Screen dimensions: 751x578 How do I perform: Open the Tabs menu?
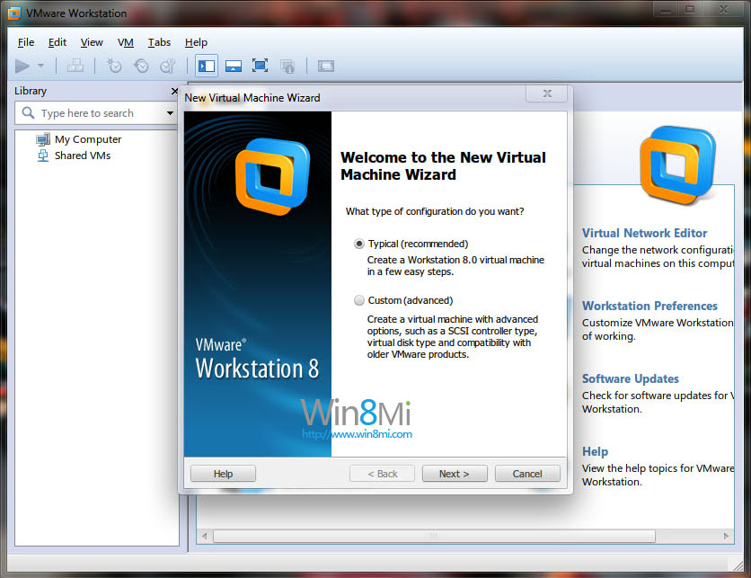(159, 42)
